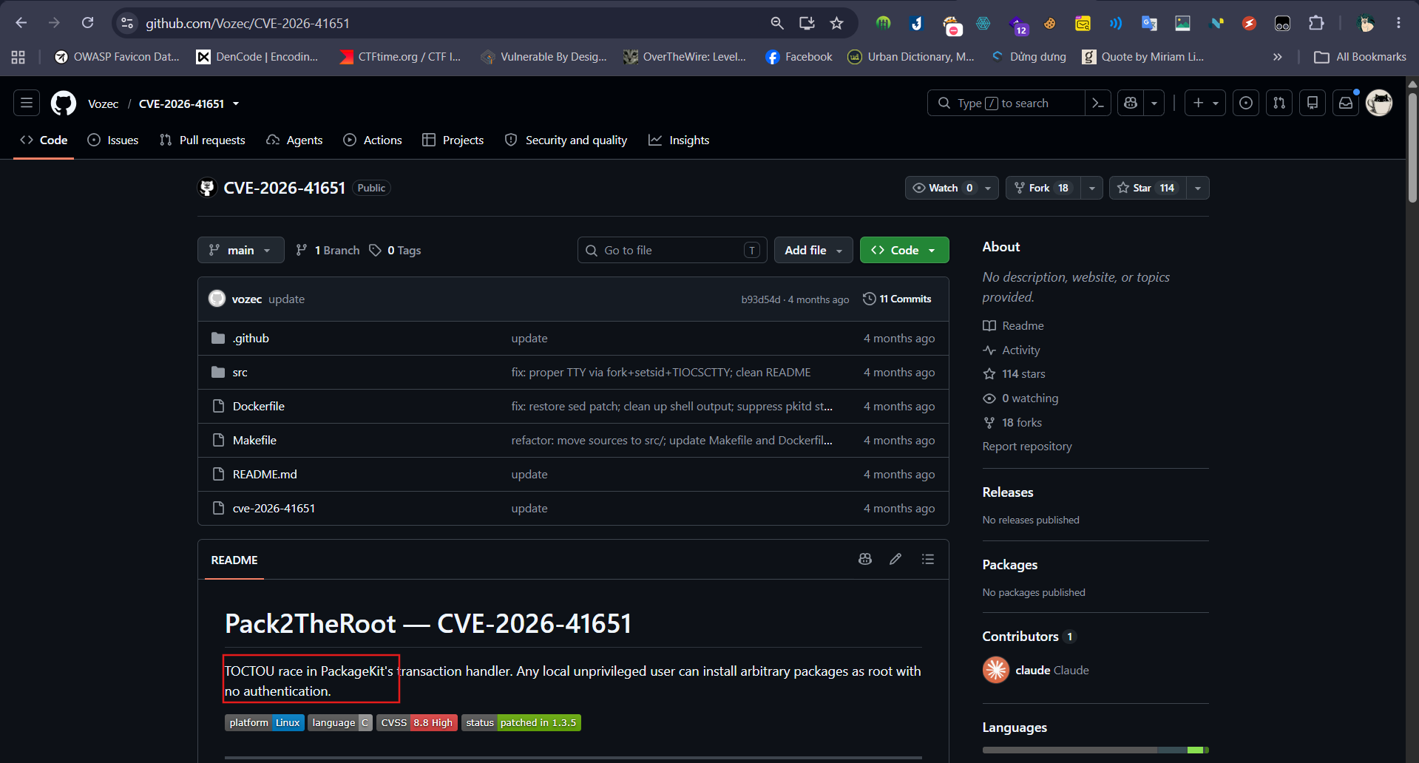Open the notifications inbox icon
The height and width of the screenshot is (763, 1419).
pyautogui.click(x=1346, y=103)
